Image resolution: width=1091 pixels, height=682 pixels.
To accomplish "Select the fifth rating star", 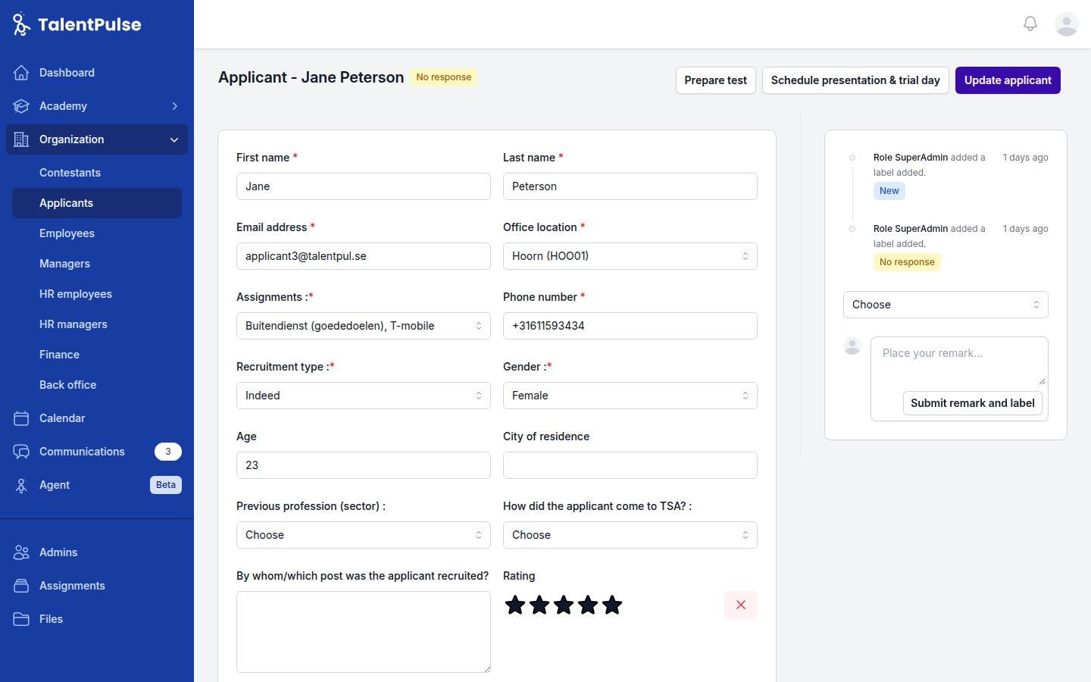I will (612, 605).
